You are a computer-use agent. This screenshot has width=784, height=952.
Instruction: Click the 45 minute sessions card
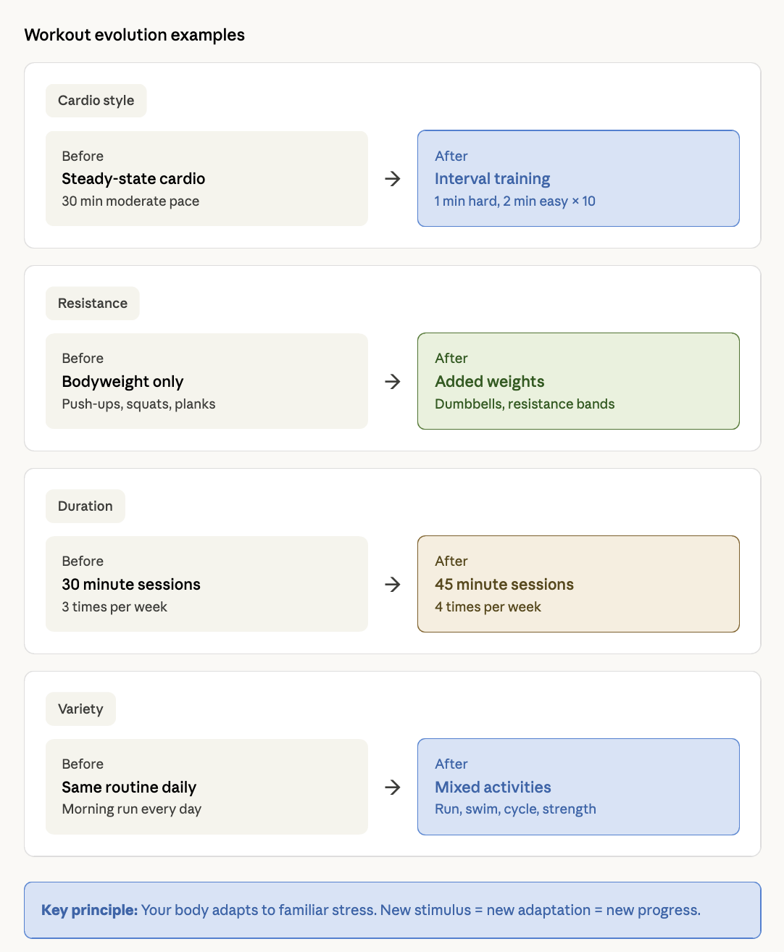click(x=578, y=584)
